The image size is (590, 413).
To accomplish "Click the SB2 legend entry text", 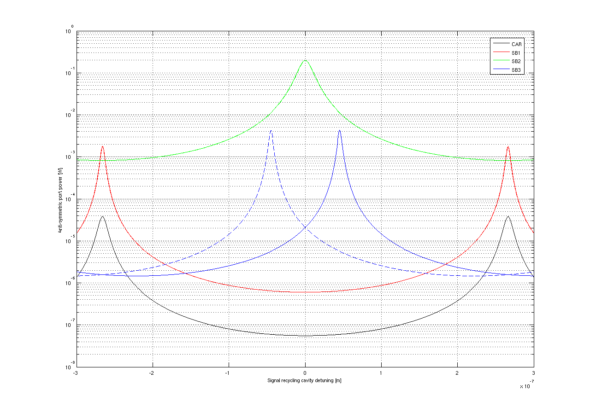I will point(516,61).
